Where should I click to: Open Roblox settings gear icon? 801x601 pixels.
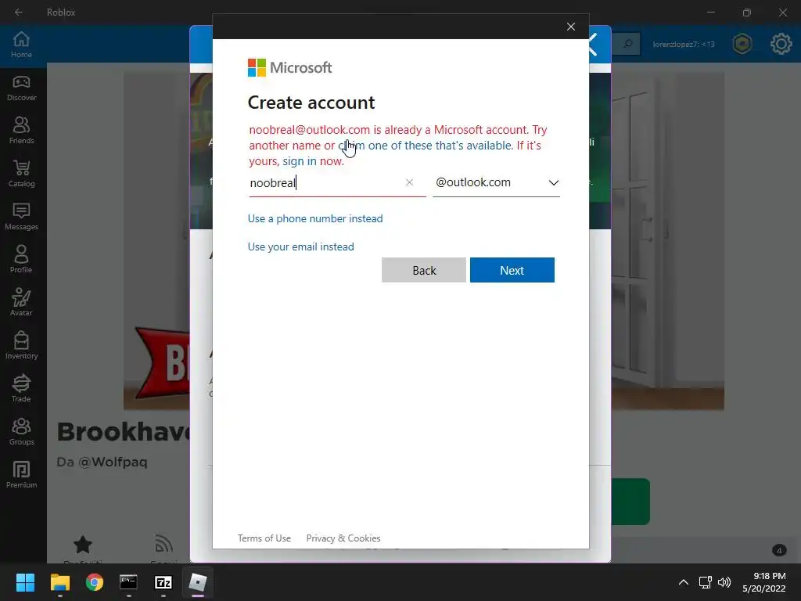pyautogui.click(x=781, y=44)
